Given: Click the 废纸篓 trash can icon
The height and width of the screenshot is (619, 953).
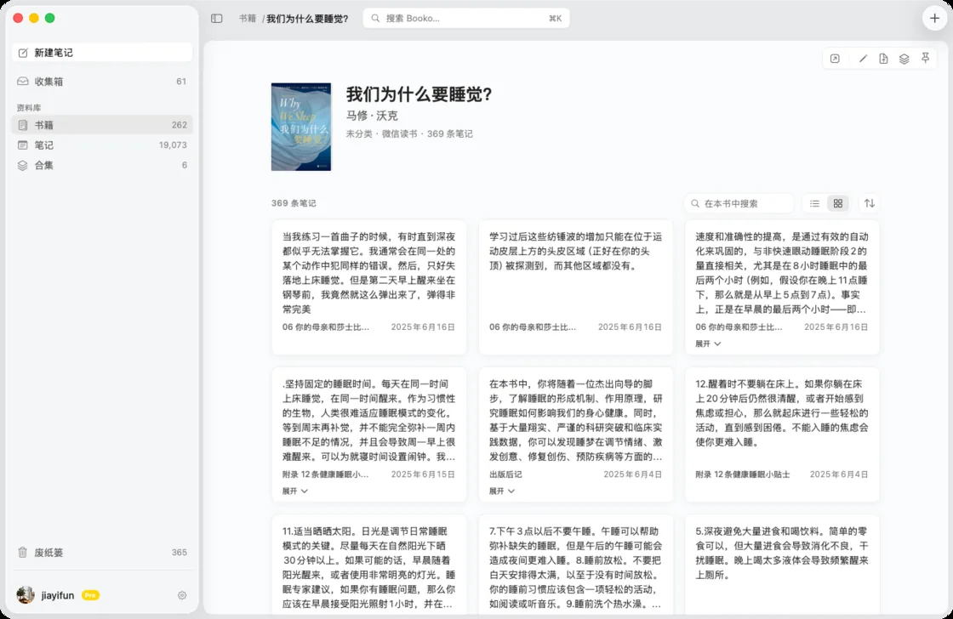Looking at the screenshot, I should [x=23, y=552].
